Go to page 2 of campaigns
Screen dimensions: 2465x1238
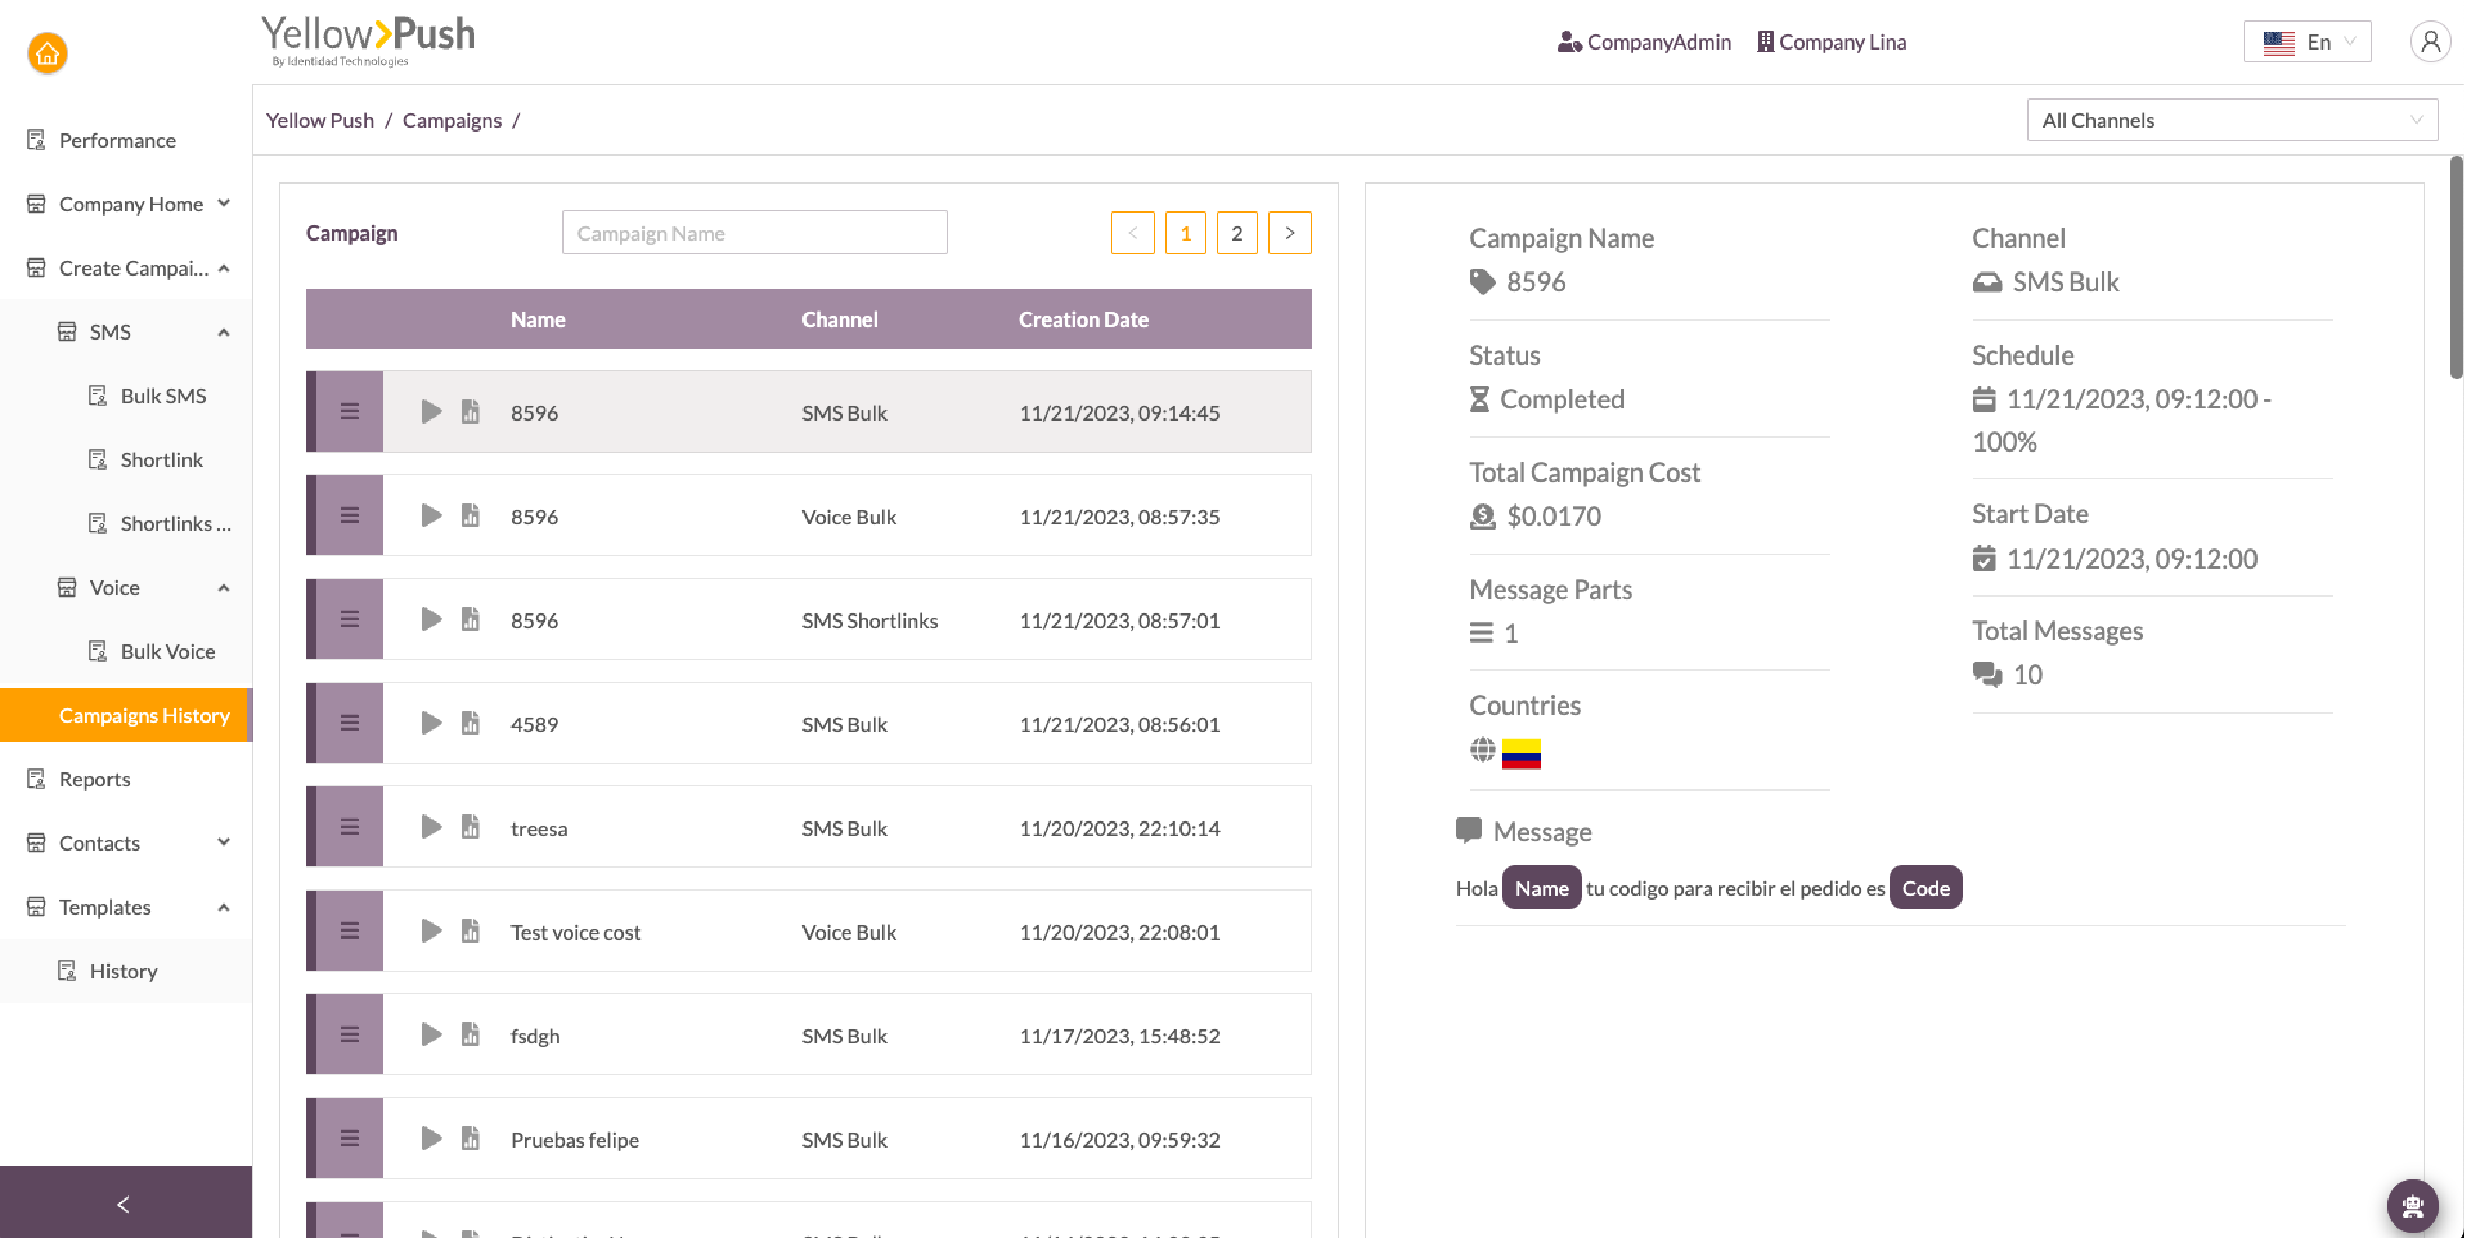click(x=1237, y=234)
